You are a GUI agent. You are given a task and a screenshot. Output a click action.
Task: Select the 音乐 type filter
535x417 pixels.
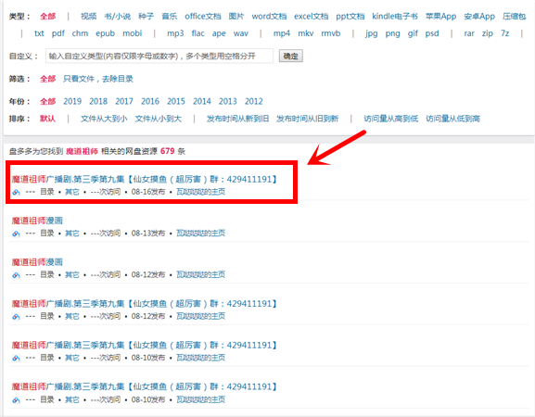click(170, 16)
